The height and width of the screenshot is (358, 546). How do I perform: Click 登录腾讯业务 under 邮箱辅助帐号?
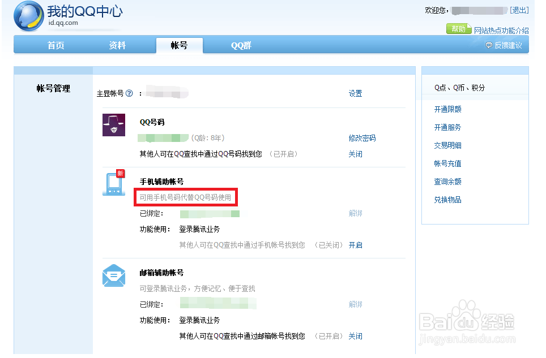pos(199,320)
